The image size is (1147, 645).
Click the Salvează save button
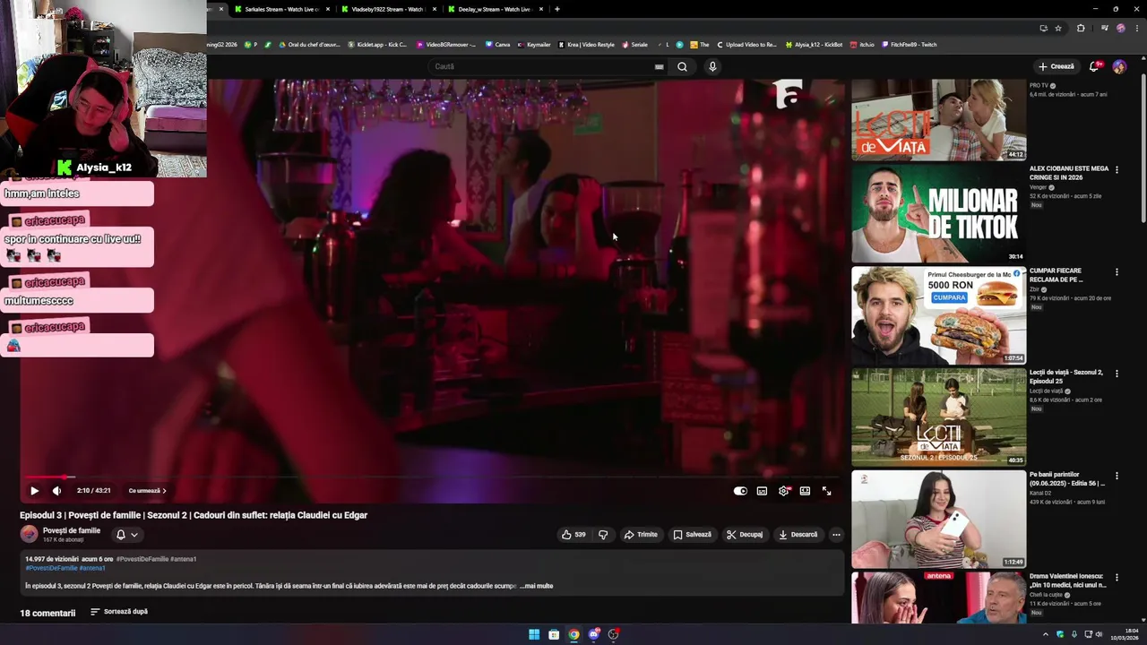pyautogui.click(x=692, y=535)
